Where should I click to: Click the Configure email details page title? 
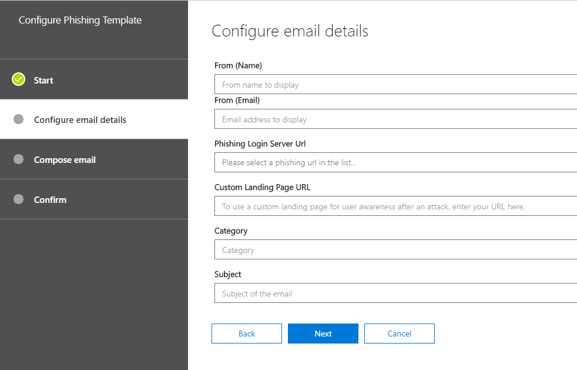[290, 31]
